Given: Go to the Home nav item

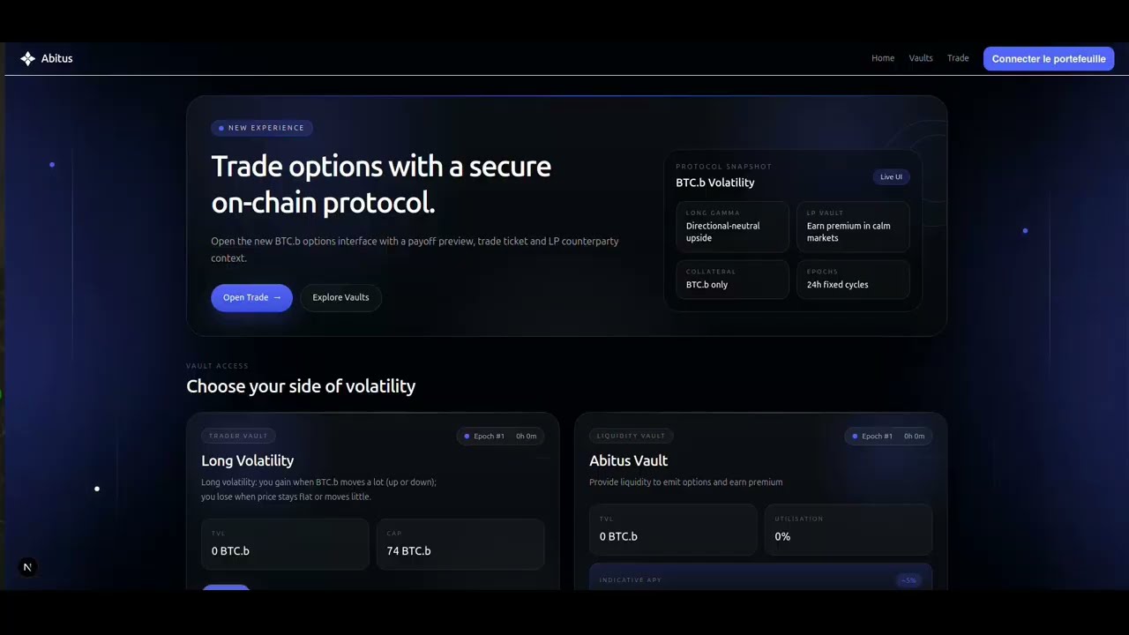Looking at the screenshot, I should click(883, 58).
